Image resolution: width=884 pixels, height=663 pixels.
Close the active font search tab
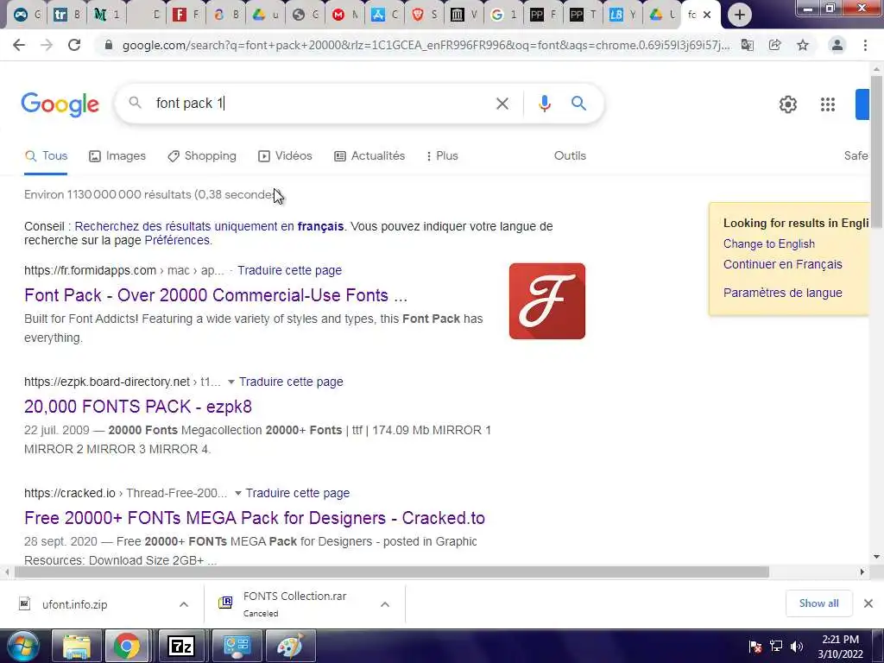point(707,16)
